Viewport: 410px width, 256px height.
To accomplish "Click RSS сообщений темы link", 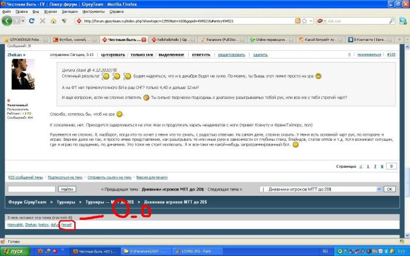I will click(25, 178).
